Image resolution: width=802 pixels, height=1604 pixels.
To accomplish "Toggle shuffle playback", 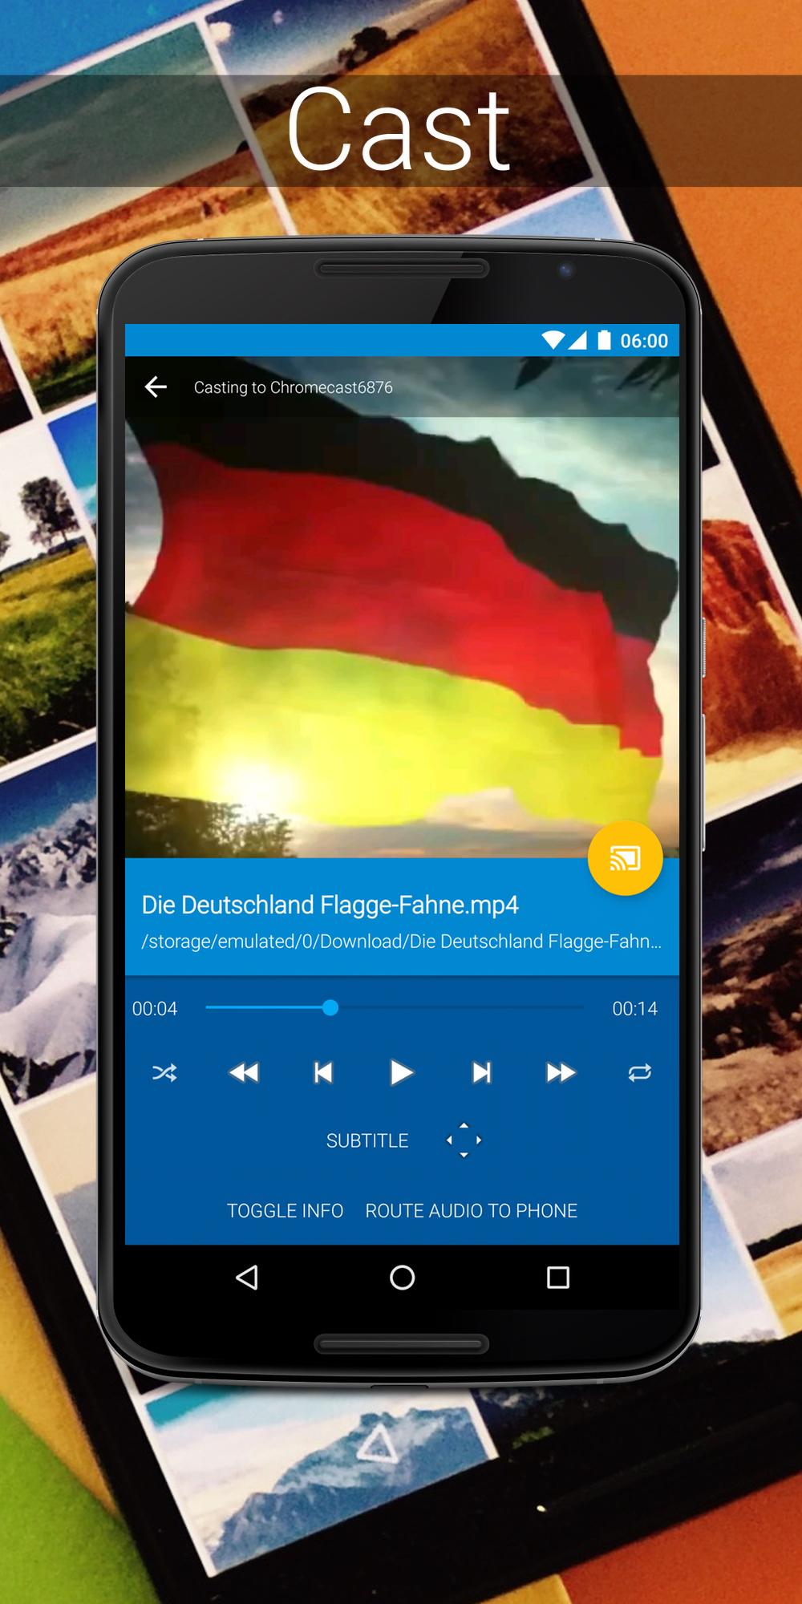I will coord(164,1072).
